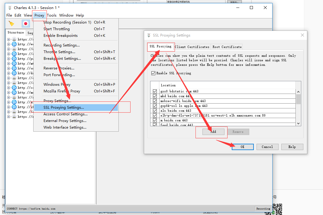Click the Add button in SSL dialog
The image size is (323, 215).
[213, 132]
